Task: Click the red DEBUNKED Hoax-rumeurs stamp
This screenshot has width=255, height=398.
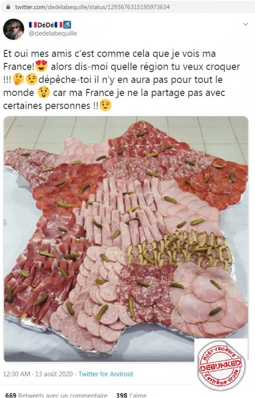Action: tap(221, 365)
